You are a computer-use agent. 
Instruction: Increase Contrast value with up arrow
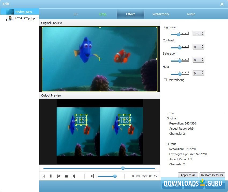click(202, 45)
